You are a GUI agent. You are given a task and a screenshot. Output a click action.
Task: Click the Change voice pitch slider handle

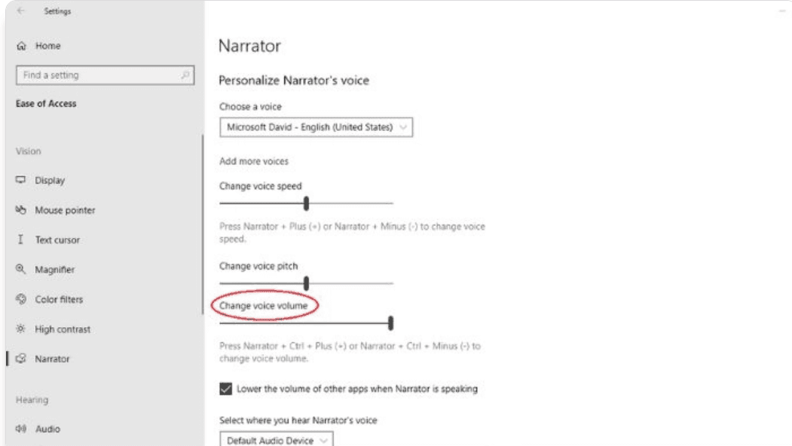coord(306,283)
